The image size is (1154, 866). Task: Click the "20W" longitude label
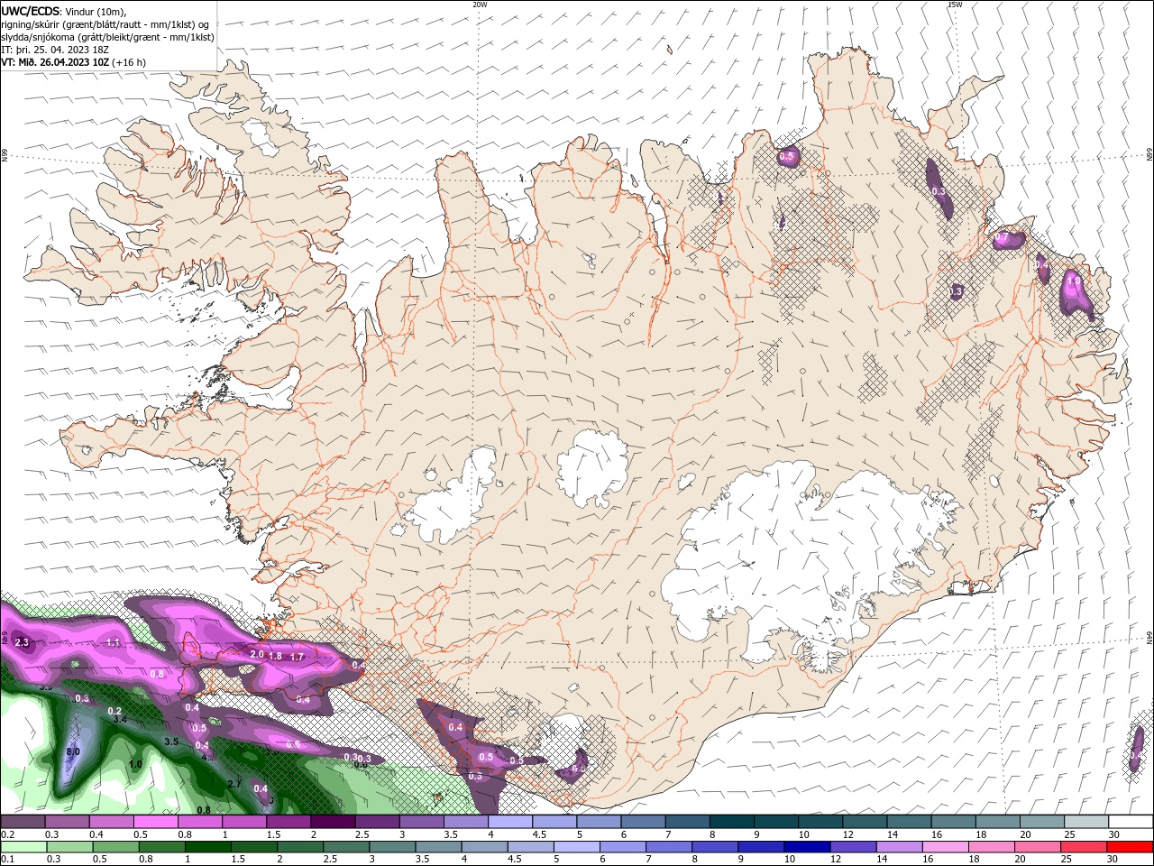tap(480, 5)
